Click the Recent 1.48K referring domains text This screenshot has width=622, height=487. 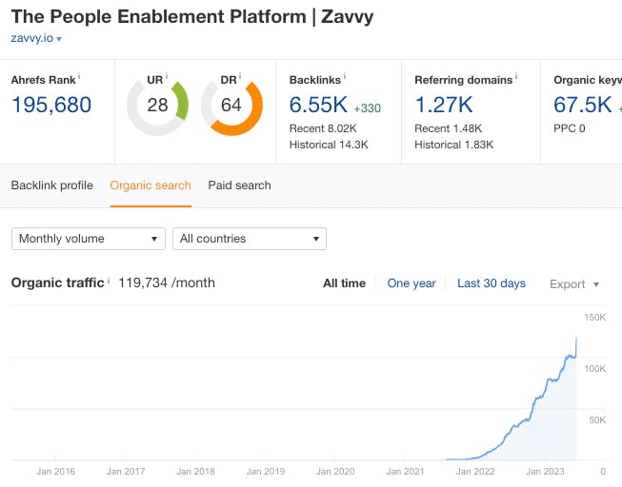[x=449, y=128]
